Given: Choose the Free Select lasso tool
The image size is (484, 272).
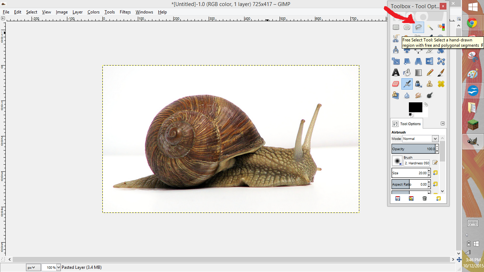Looking at the screenshot, I should pyautogui.click(x=418, y=27).
